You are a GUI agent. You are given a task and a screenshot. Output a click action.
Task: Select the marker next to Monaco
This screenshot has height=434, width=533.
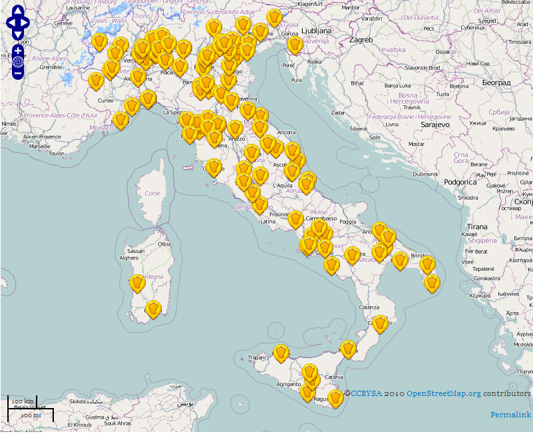pyautogui.click(x=120, y=120)
